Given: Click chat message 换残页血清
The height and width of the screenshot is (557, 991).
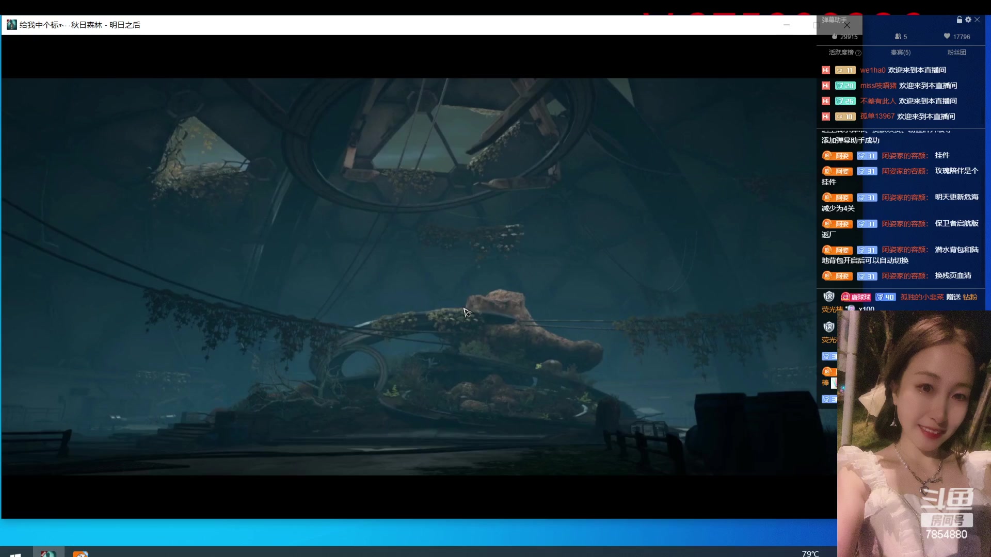Looking at the screenshot, I should [x=953, y=276].
